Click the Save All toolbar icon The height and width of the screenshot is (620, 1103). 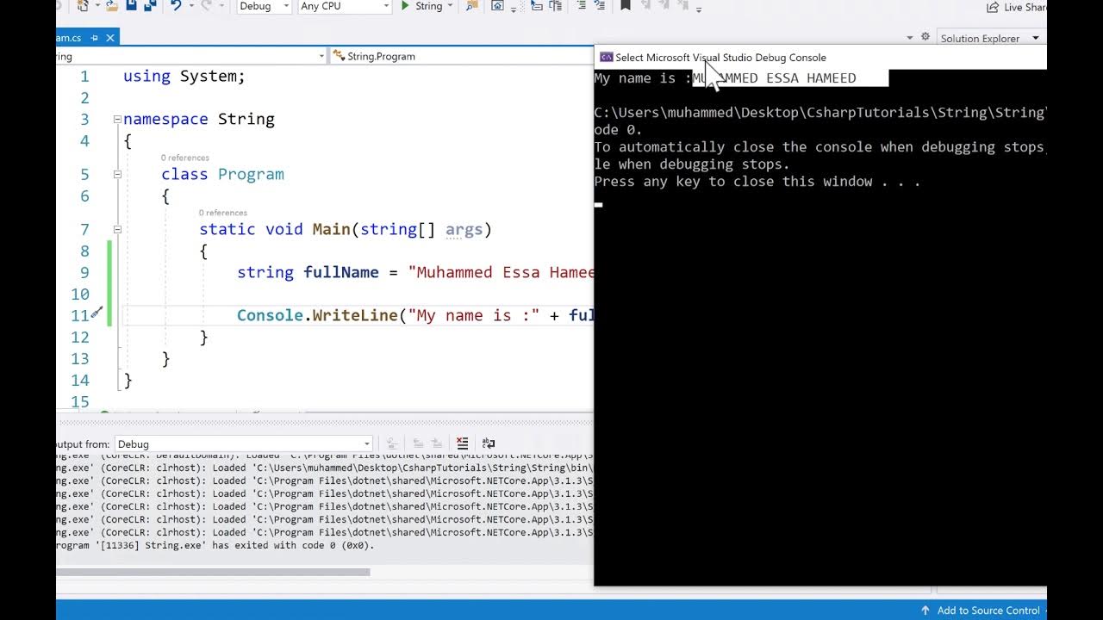point(150,6)
